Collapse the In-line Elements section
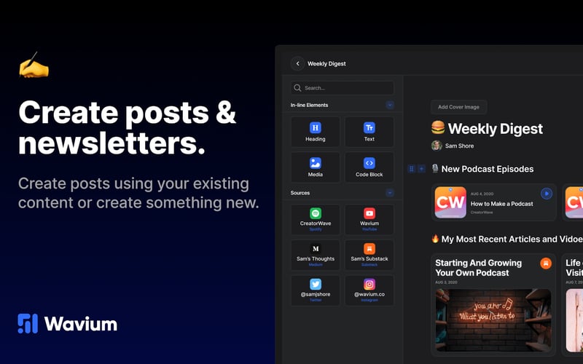The height and width of the screenshot is (364, 583). (390, 105)
